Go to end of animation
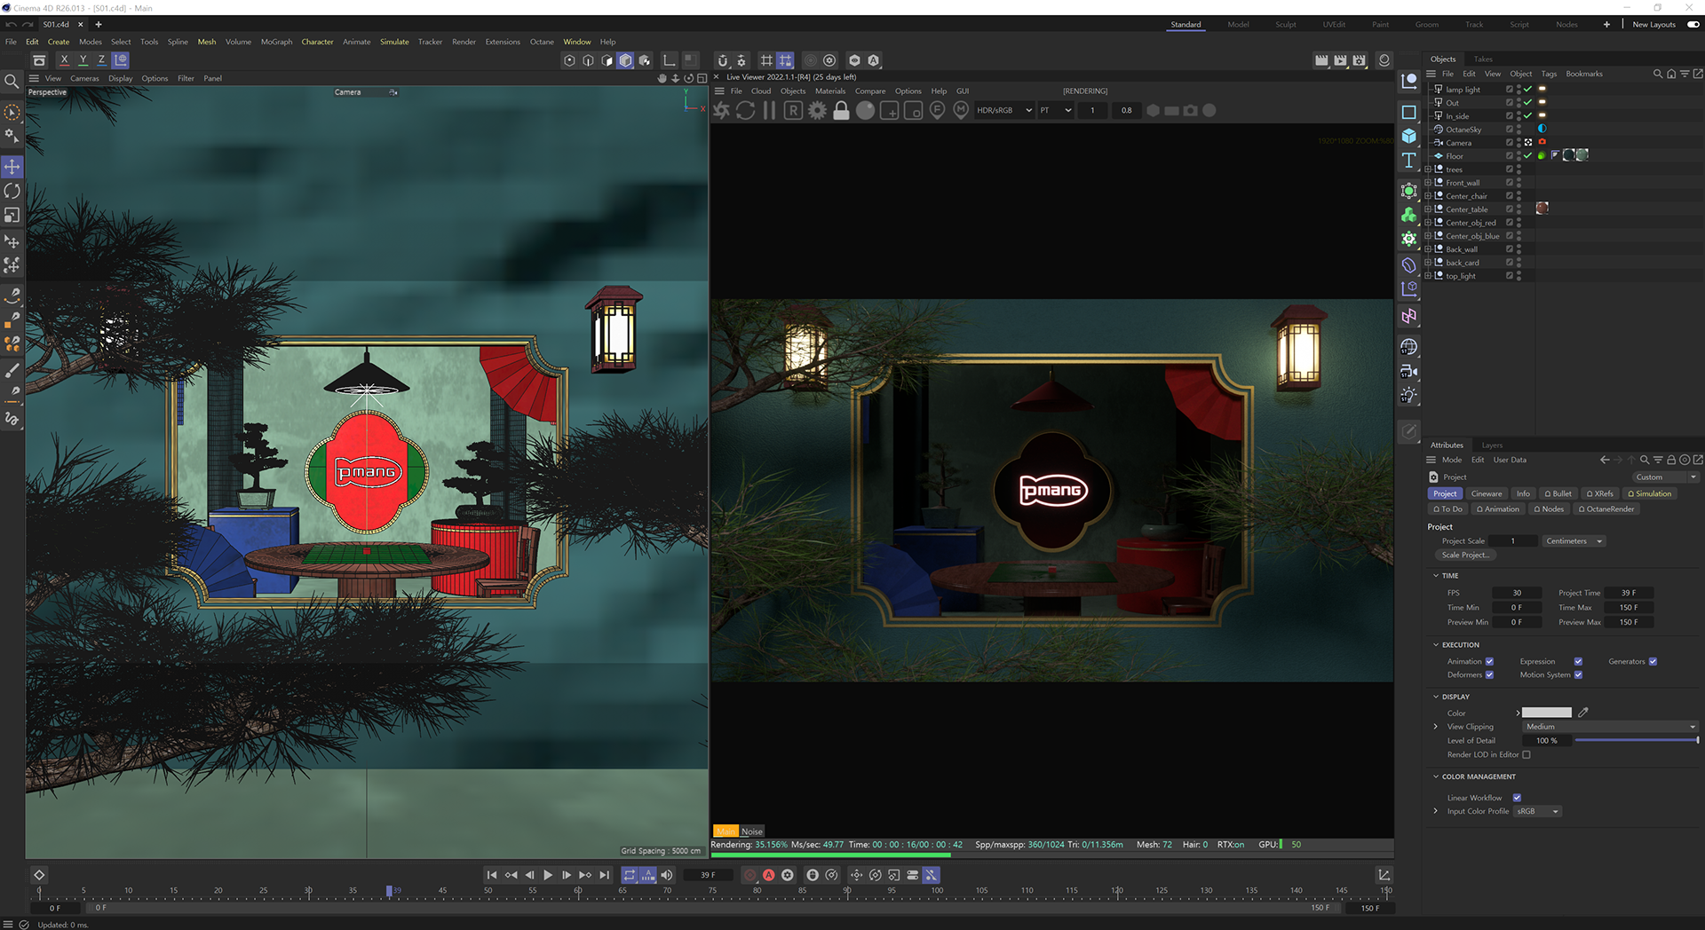1705x930 pixels. coord(604,875)
